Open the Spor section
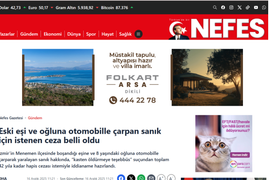Viewport: 270px width, 180px height. coord(91,34)
